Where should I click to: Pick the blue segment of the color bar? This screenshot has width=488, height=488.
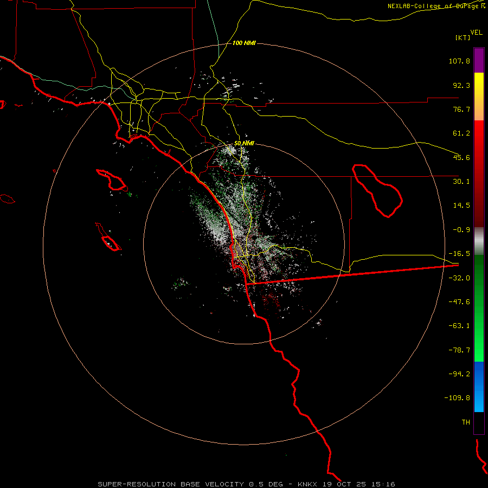point(479,387)
